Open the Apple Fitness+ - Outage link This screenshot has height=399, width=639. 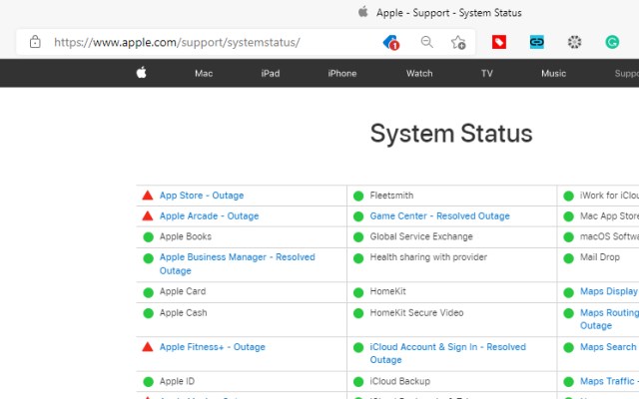click(213, 347)
